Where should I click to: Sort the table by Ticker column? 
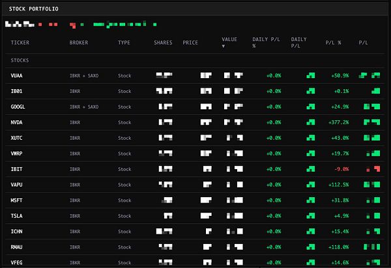point(20,42)
